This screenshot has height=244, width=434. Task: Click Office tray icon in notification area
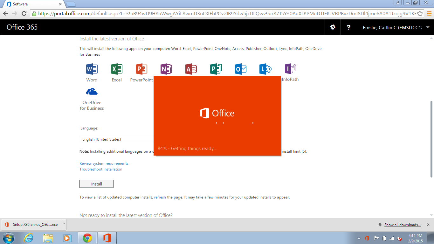pyautogui.click(x=367, y=238)
